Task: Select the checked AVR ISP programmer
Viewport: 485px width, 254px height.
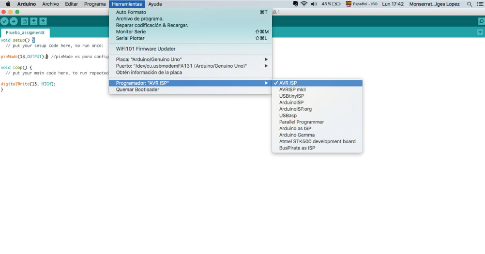Action: coord(317,83)
